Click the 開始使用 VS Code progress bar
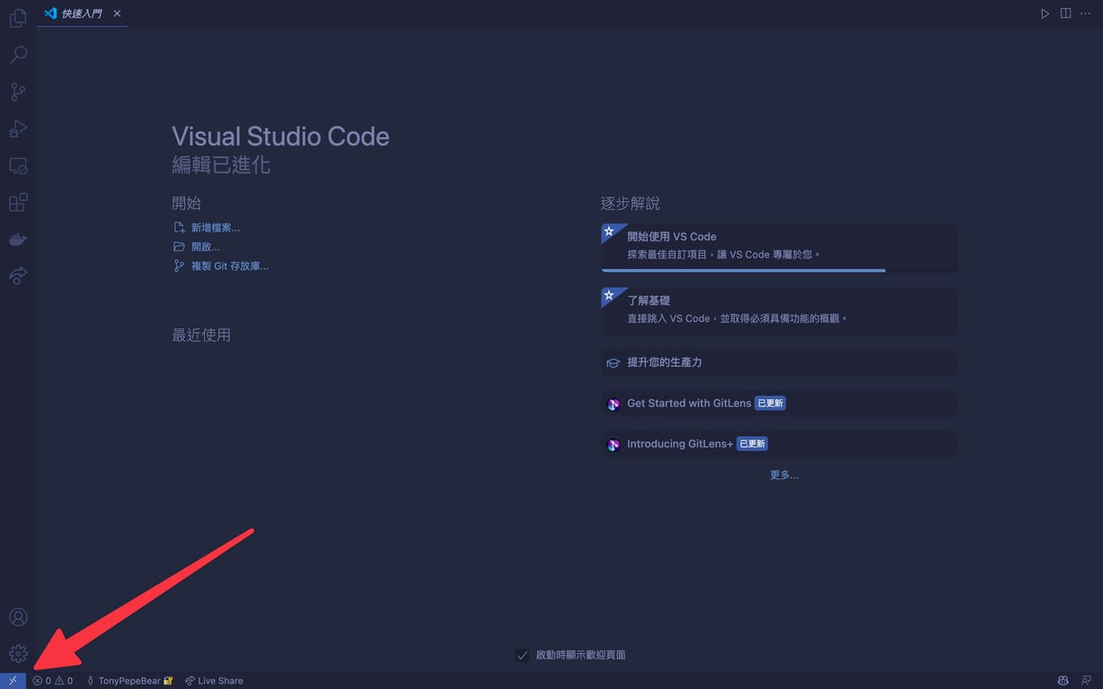 pyautogui.click(x=743, y=270)
